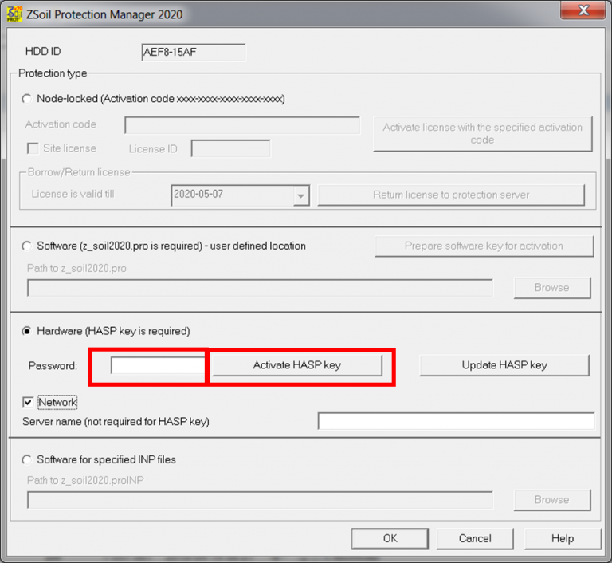Image resolution: width=612 pixels, height=563 pixels.
Task: Click the Protection type group label
Action: (53, 73)
